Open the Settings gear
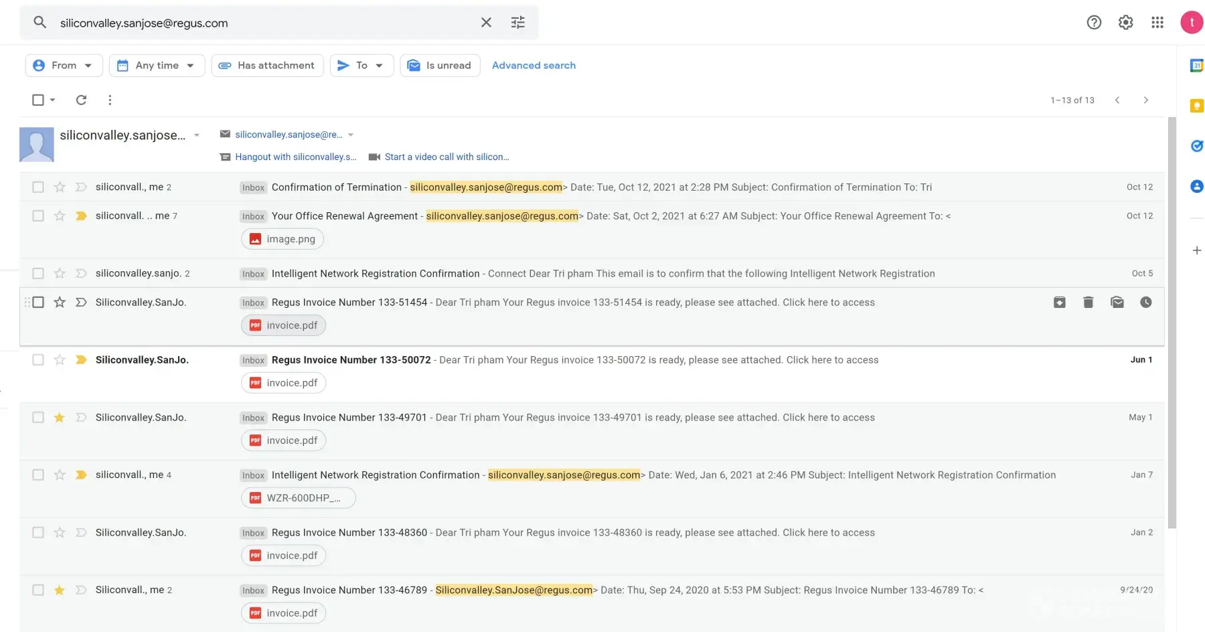 tap(1125, 23)
